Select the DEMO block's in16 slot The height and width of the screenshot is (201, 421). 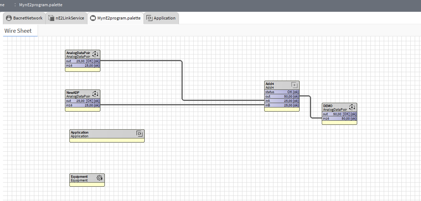tap(339, 119)
